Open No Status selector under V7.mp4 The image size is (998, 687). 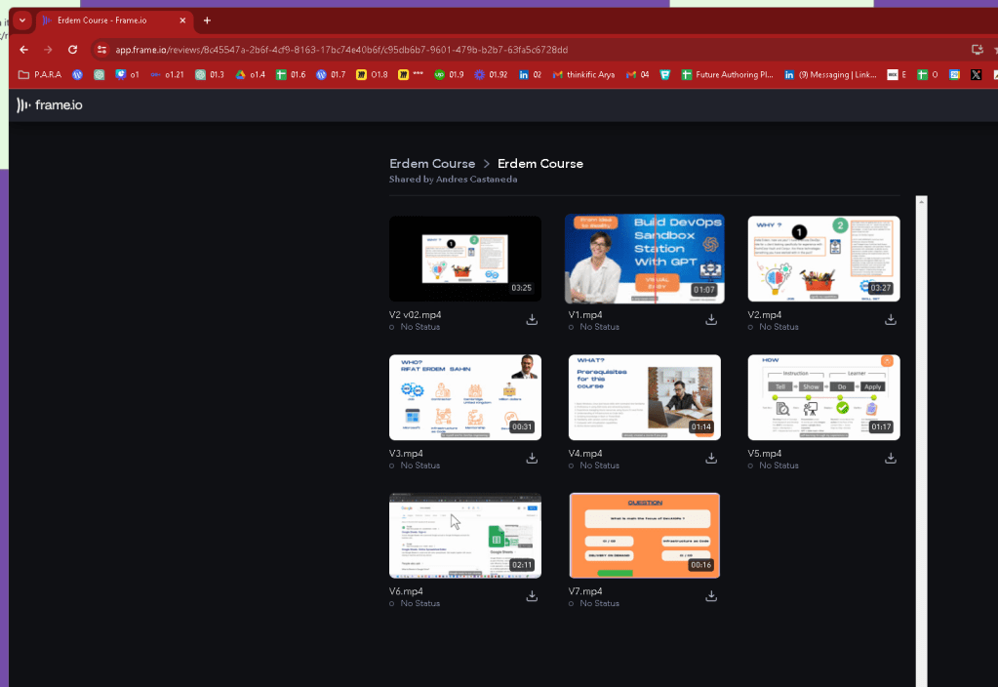click(x=594, y=604)
